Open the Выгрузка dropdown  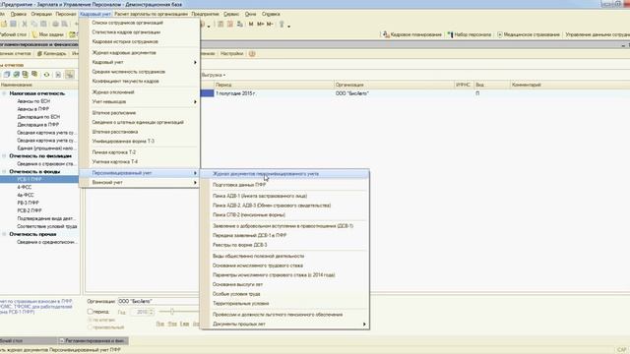pos(214,75)
